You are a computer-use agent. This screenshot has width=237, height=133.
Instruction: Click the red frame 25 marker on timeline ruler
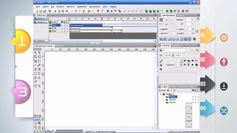click(102, 19)
